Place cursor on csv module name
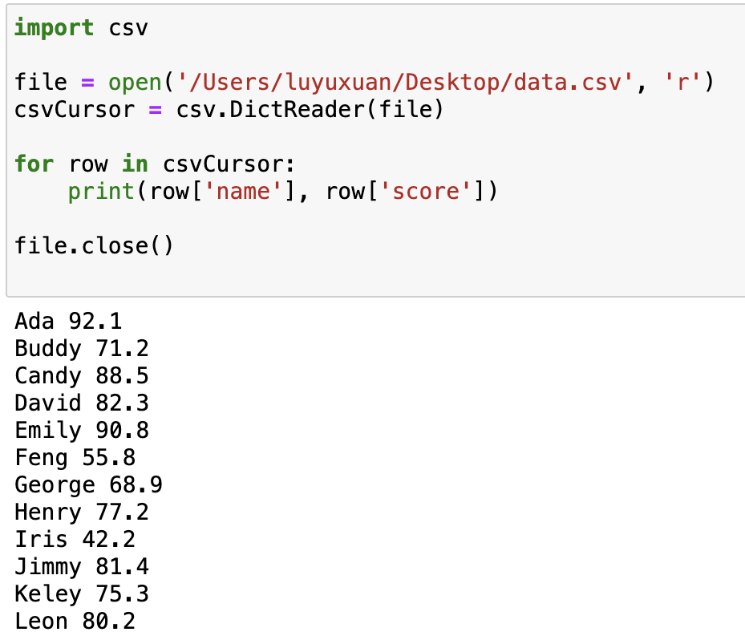Image resolution: width=745 pixels, height=640 pixels. click(x=128, y=28)
